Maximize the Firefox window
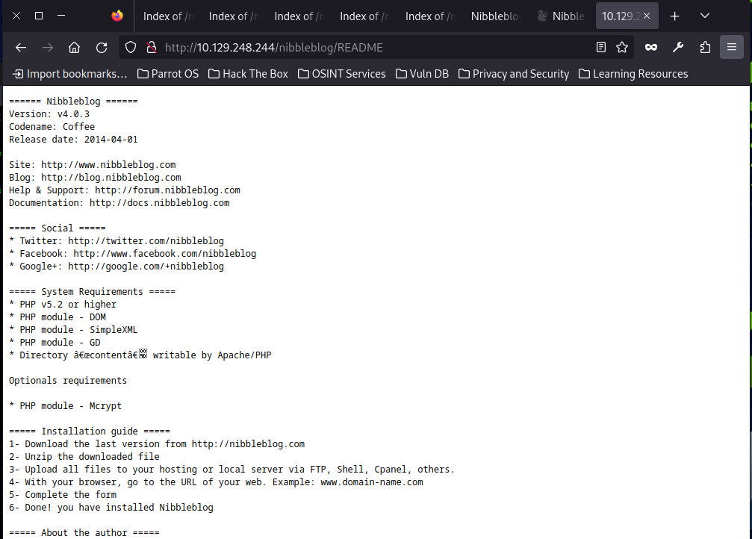Viewport: 752px width, 539px height. (39, 16)
